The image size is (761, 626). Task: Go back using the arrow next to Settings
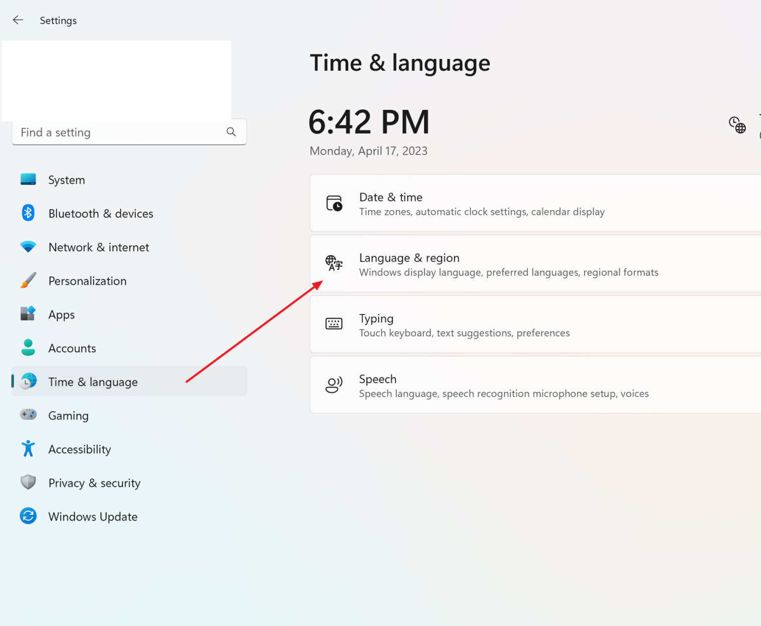coord(18,20)
